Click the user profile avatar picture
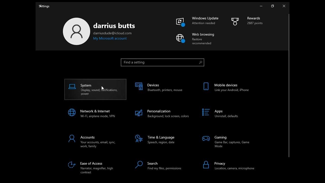325x183 pixels. [76, 31]
